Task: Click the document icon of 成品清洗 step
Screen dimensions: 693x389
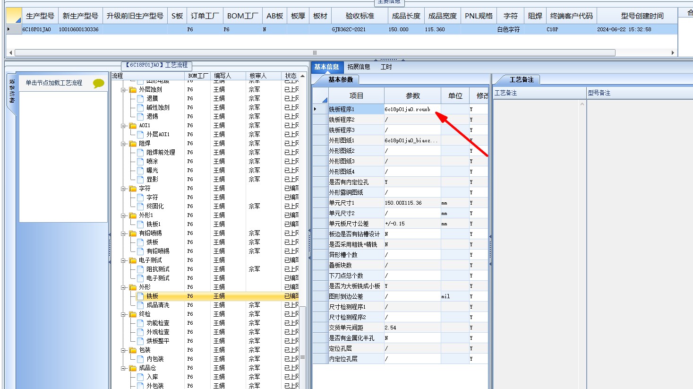Action: point(140,305)
